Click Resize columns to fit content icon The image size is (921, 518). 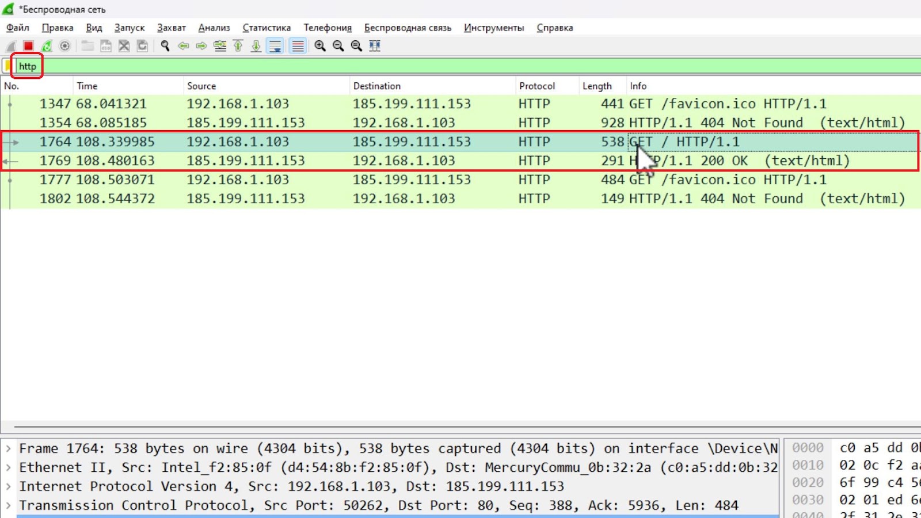375,46
